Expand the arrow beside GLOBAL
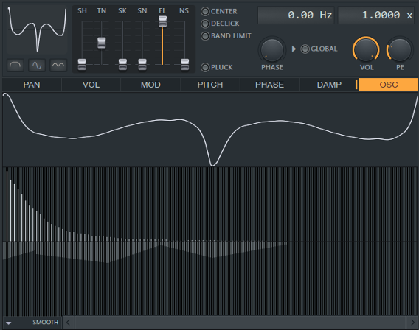 point(294,49)
